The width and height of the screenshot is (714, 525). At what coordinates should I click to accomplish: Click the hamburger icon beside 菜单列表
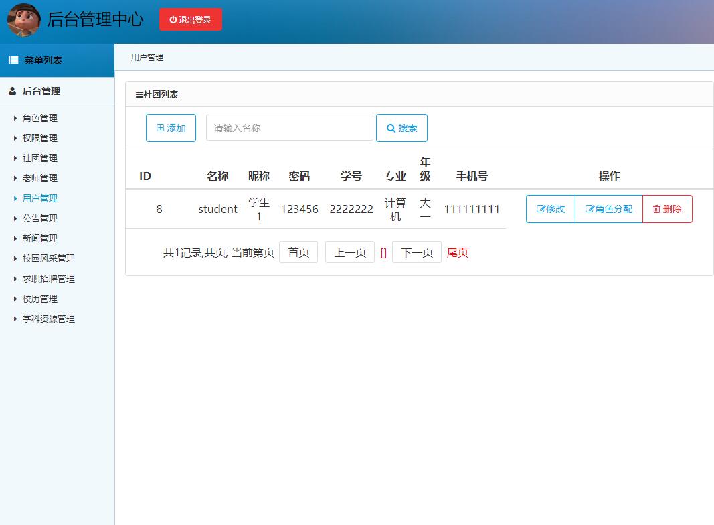[x=12, y=60]
